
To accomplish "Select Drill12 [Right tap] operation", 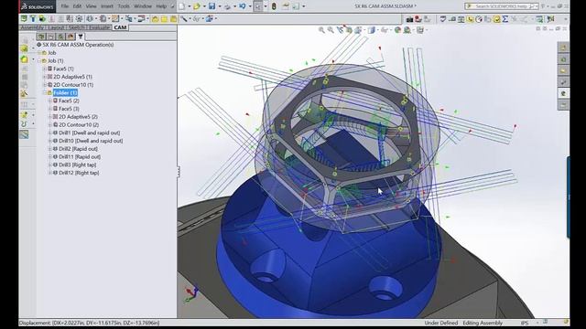I will coord(79,173).
